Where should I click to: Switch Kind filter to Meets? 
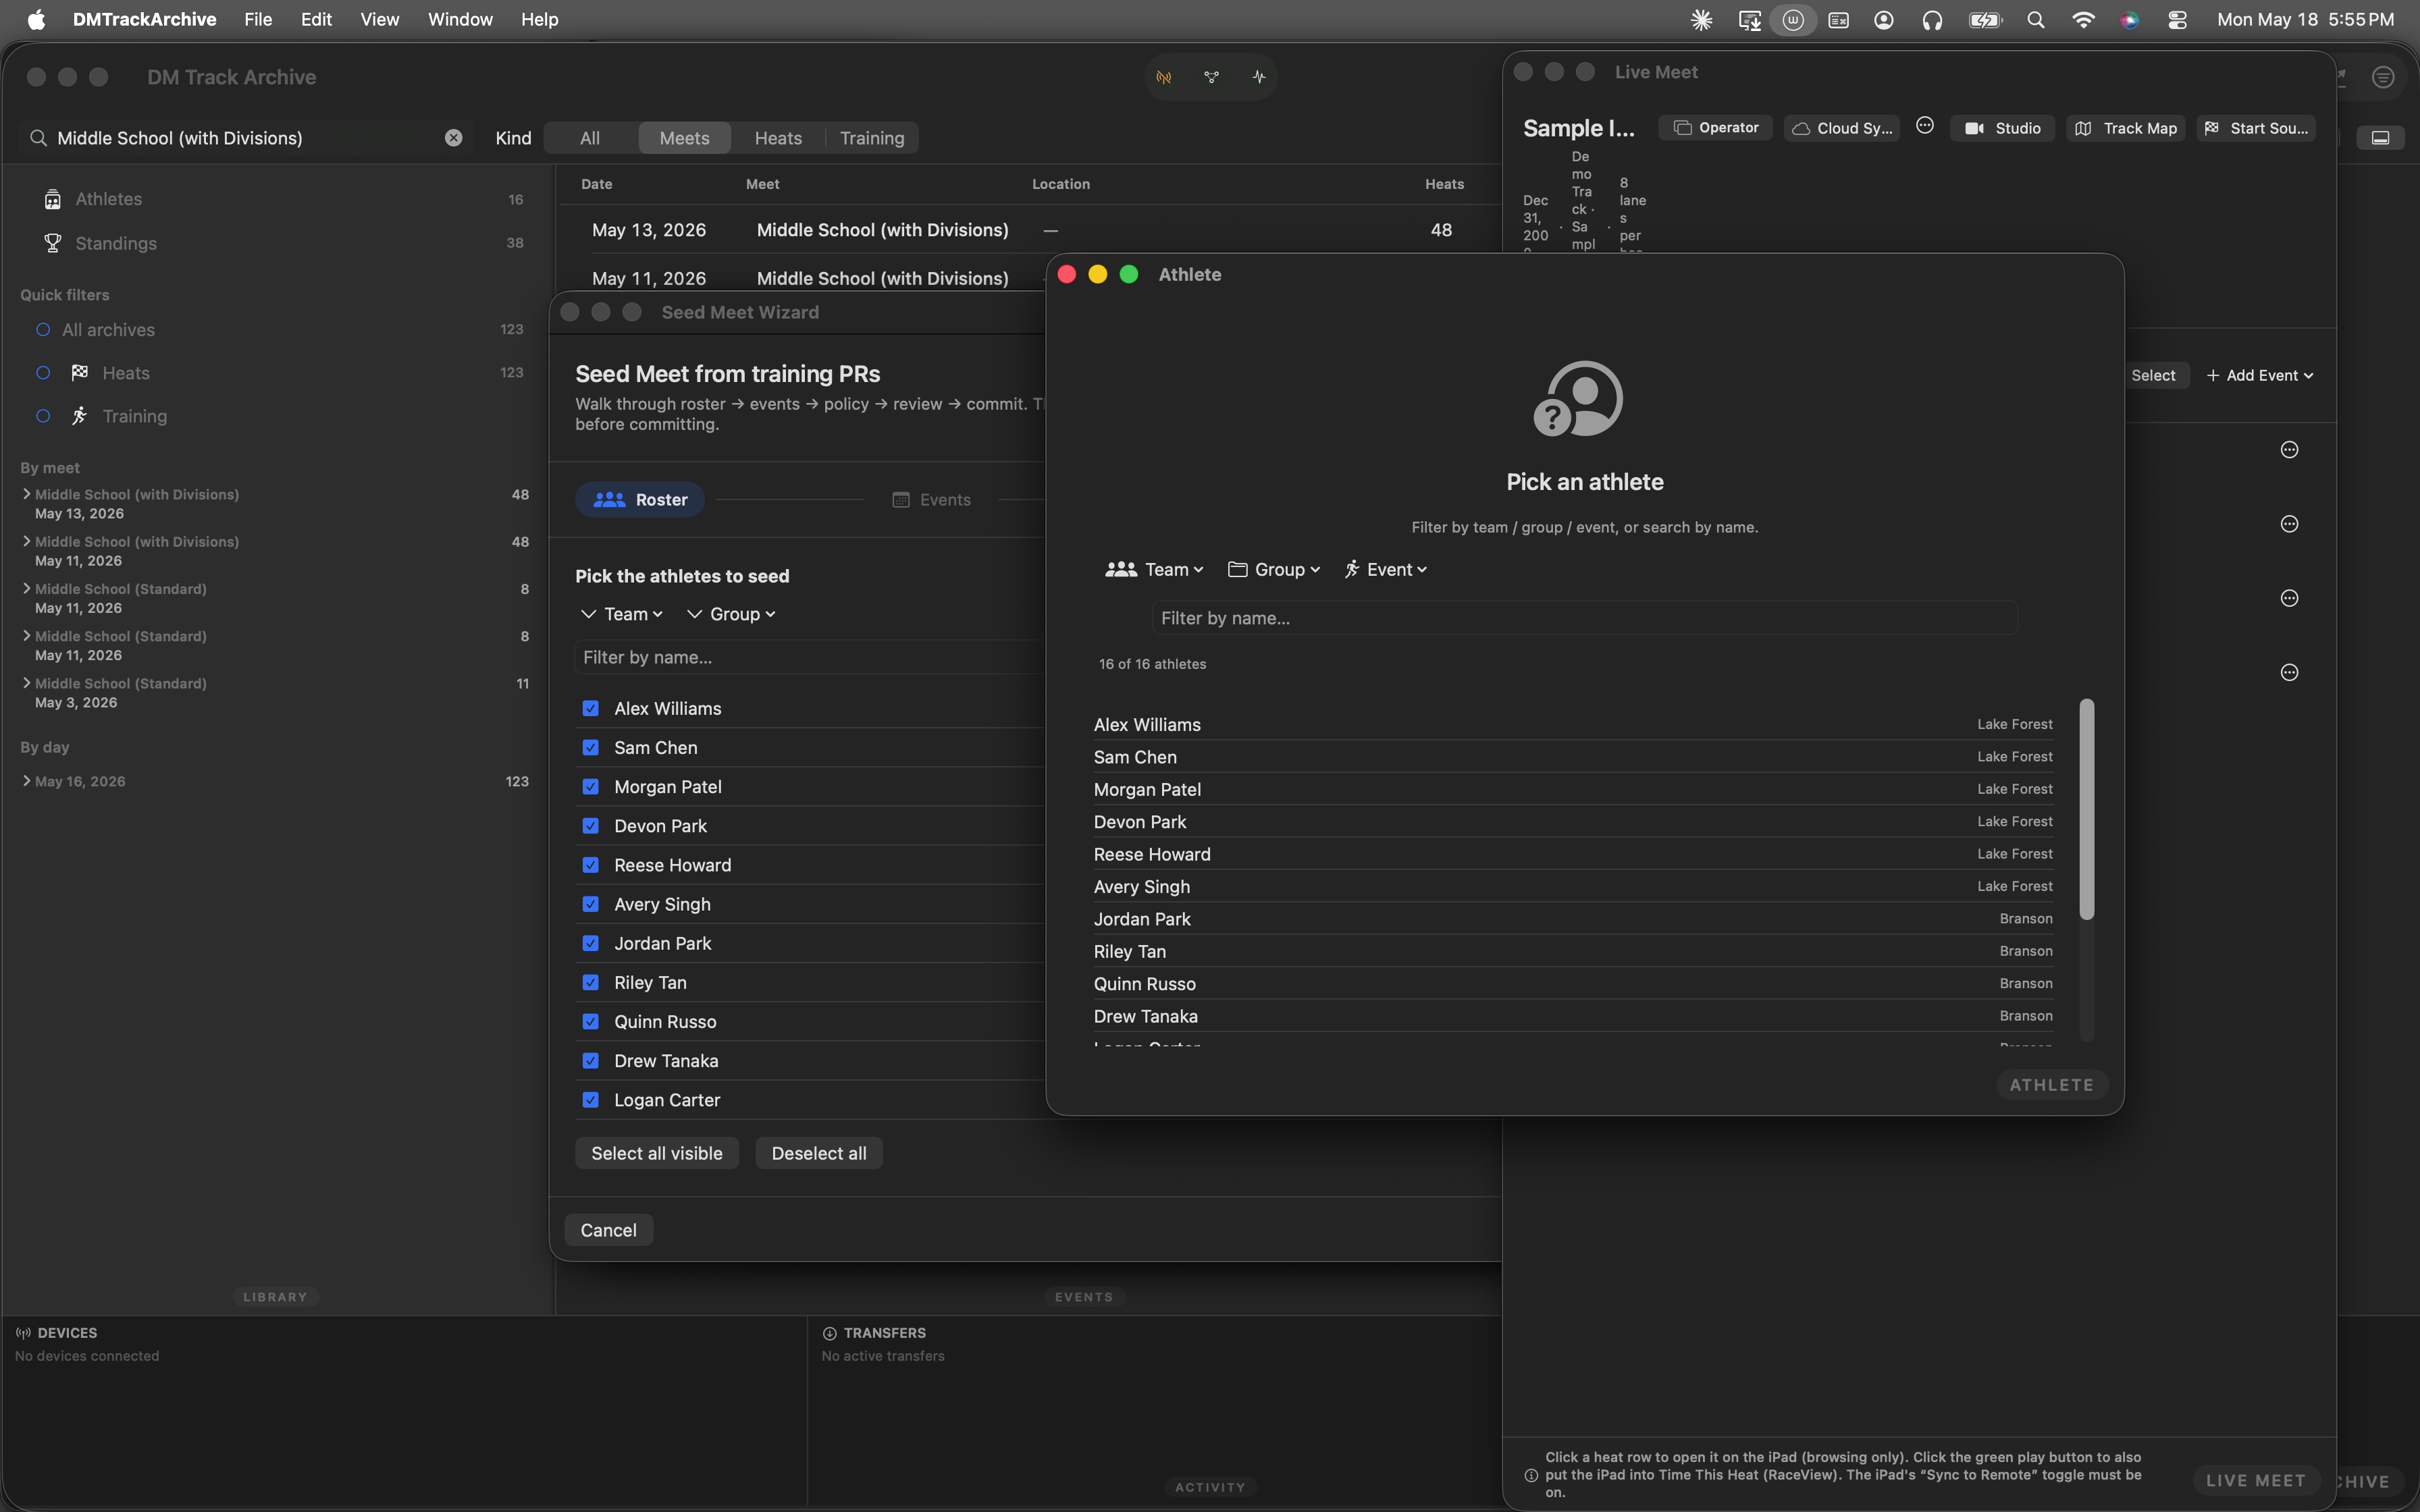pyautogui.click(x=684, y=138)
